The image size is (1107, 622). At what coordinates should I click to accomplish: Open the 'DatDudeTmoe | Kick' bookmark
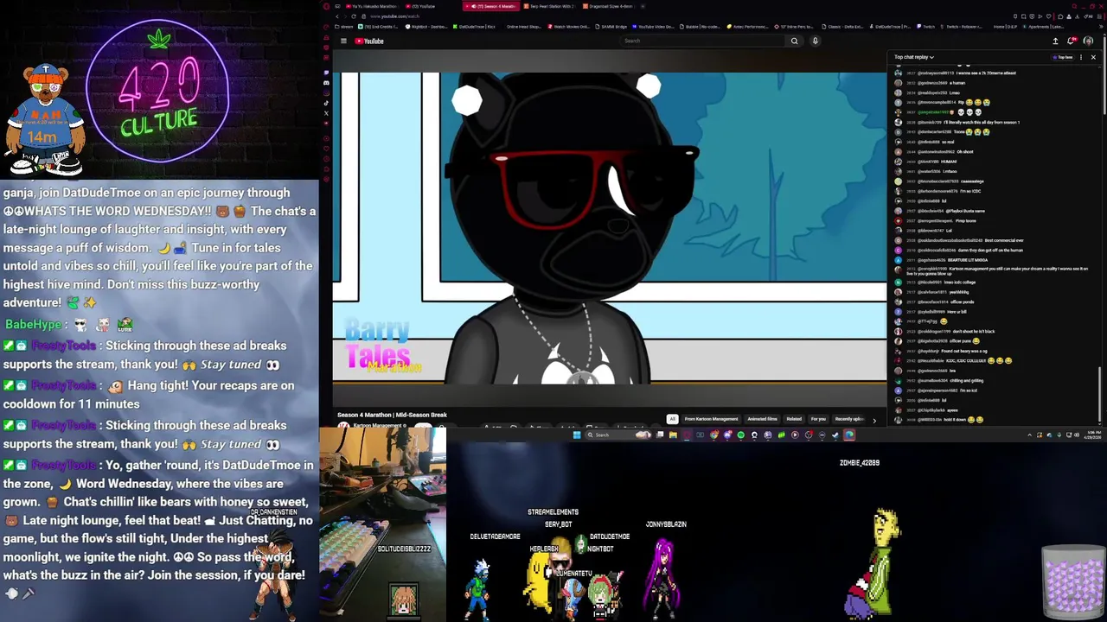pyautogui.click(x=474, y=27)
